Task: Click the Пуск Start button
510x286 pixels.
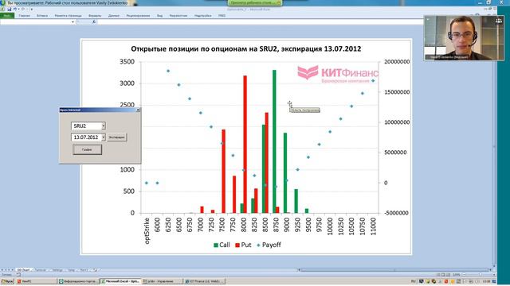Action: [x=7, y=281]
